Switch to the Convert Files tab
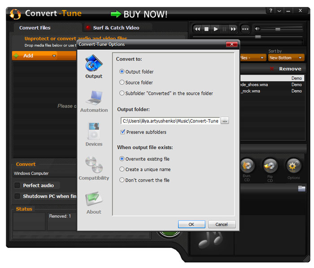Image resolution: width=314 pixels, height=268 pixels. [x=35, y=28]
